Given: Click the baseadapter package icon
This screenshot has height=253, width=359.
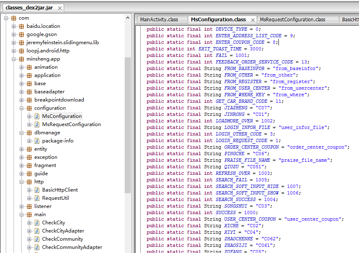Looking at the screenshot, I should click(29, 92).
